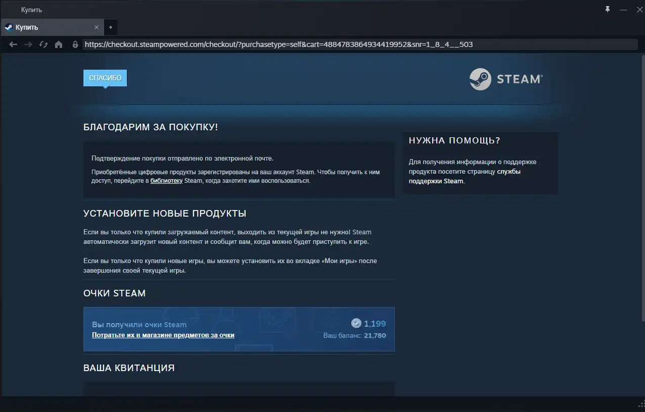Viewport: 645px width, 412px height.
Task: Click the Steam icon in the tab
Action: pyautogui.click(x=9, y=27)
